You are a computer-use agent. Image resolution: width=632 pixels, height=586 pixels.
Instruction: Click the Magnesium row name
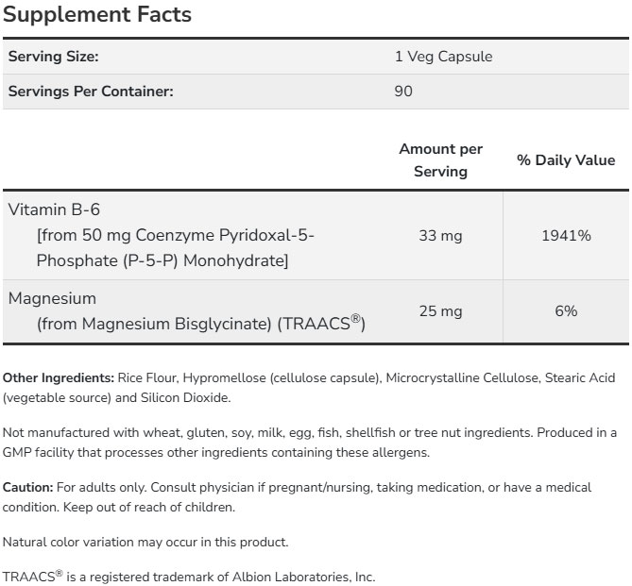coord(53,298)
